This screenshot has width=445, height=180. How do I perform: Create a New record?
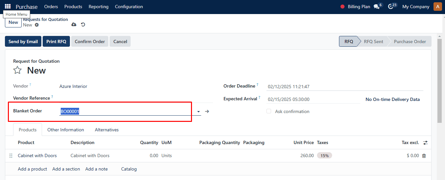13,22
